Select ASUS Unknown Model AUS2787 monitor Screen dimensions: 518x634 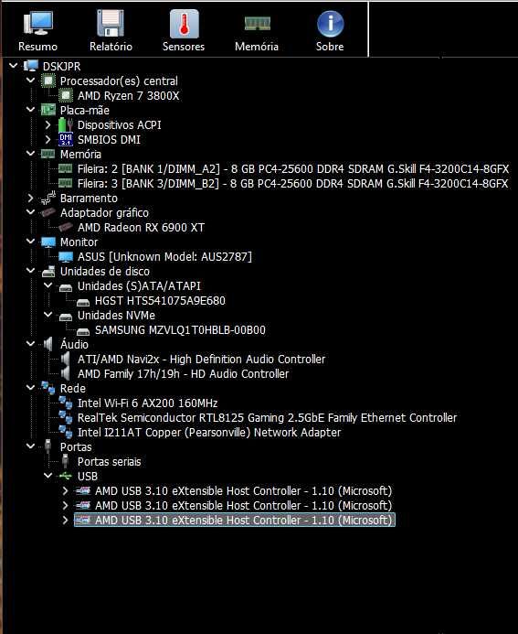pyautogui.click(x=164, y=257)
